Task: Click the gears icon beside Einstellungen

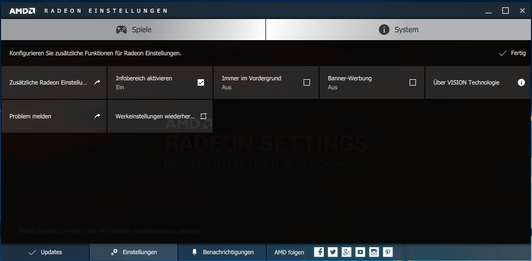Action: point(114,252)
